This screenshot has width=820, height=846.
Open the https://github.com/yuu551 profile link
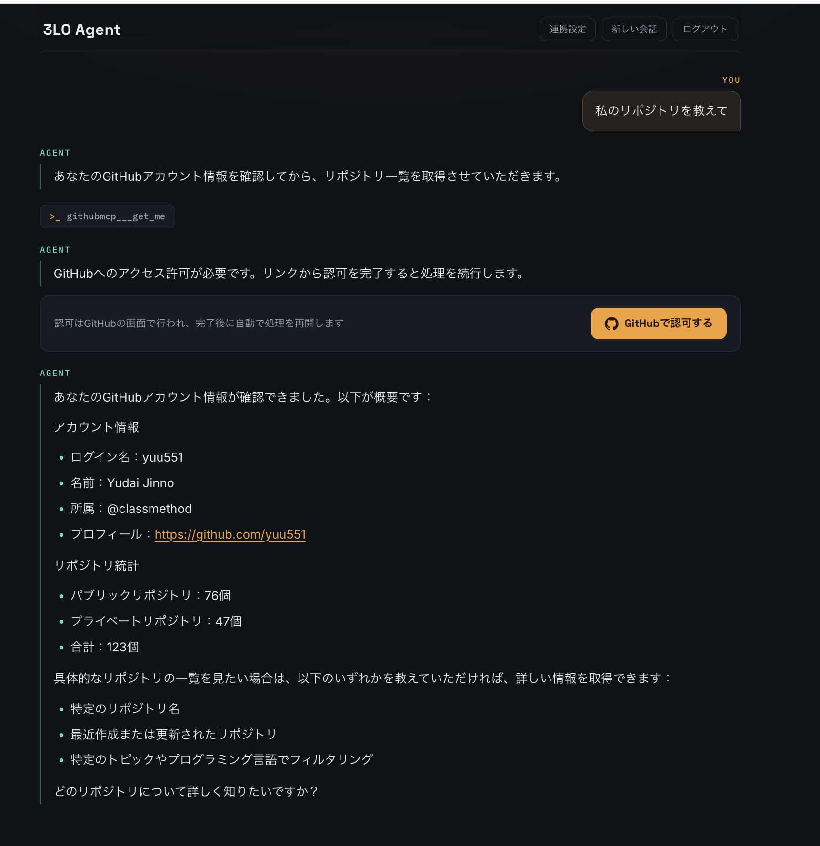(x=230, y=534)
